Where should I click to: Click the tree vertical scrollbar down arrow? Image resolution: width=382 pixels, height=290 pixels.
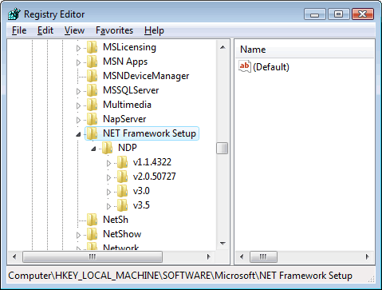[223, 243]
